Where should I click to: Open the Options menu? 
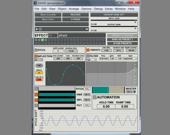(x=86, y=9)
